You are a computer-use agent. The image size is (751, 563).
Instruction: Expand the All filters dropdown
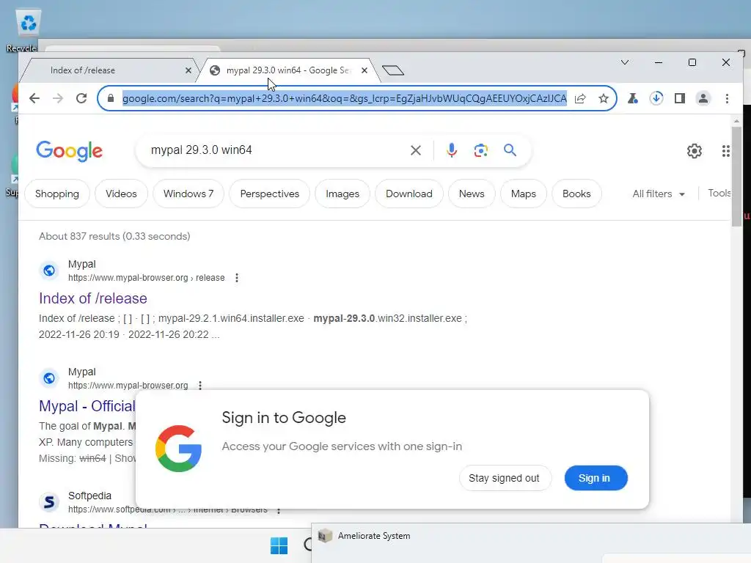(658, 194)
